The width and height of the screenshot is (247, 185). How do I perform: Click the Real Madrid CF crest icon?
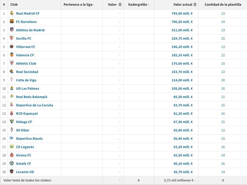(x=12, y=13)
